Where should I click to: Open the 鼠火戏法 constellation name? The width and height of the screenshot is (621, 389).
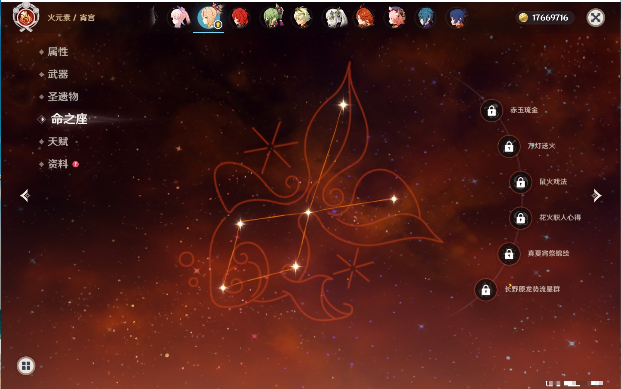pyautogui.click(x=553, y=181)
